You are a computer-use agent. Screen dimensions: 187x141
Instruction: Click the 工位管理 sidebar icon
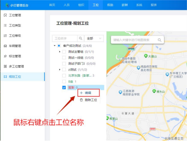5,15
